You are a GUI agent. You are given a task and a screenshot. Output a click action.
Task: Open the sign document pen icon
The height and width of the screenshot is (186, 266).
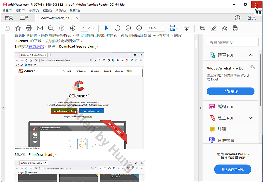click(224, 28)
